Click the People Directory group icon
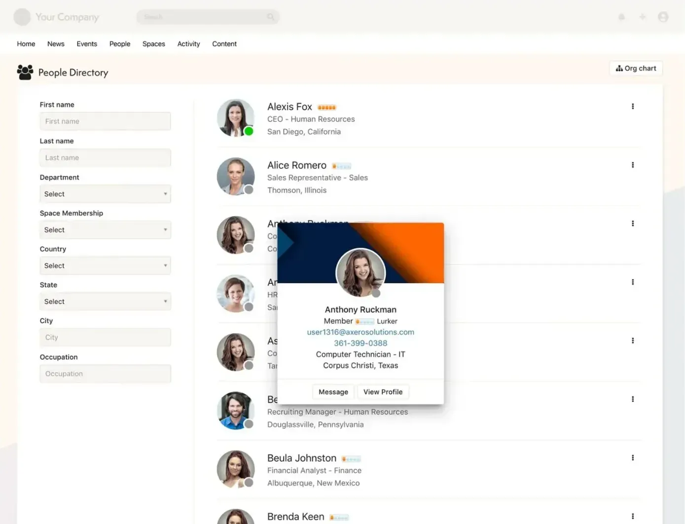 pos(25,72)
